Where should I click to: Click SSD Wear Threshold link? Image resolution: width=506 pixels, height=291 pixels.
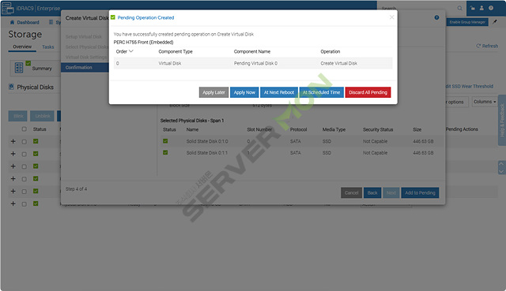470,86
